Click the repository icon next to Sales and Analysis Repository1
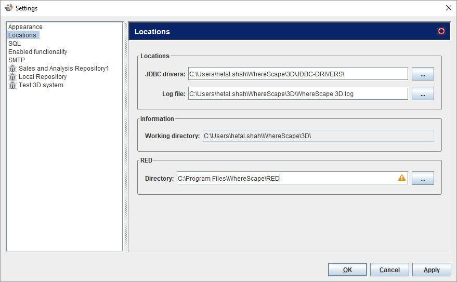 tap(12, 69)
